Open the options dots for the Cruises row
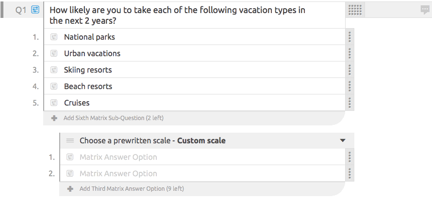432x214 pixels. pos(349,103)
